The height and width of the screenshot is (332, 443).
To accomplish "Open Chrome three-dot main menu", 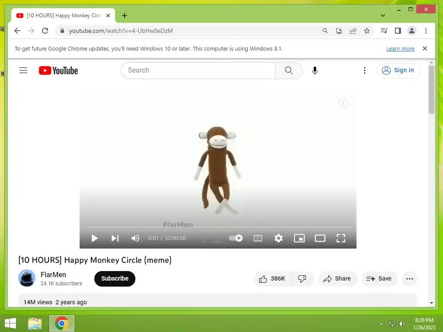I will (x=426, y=31).
